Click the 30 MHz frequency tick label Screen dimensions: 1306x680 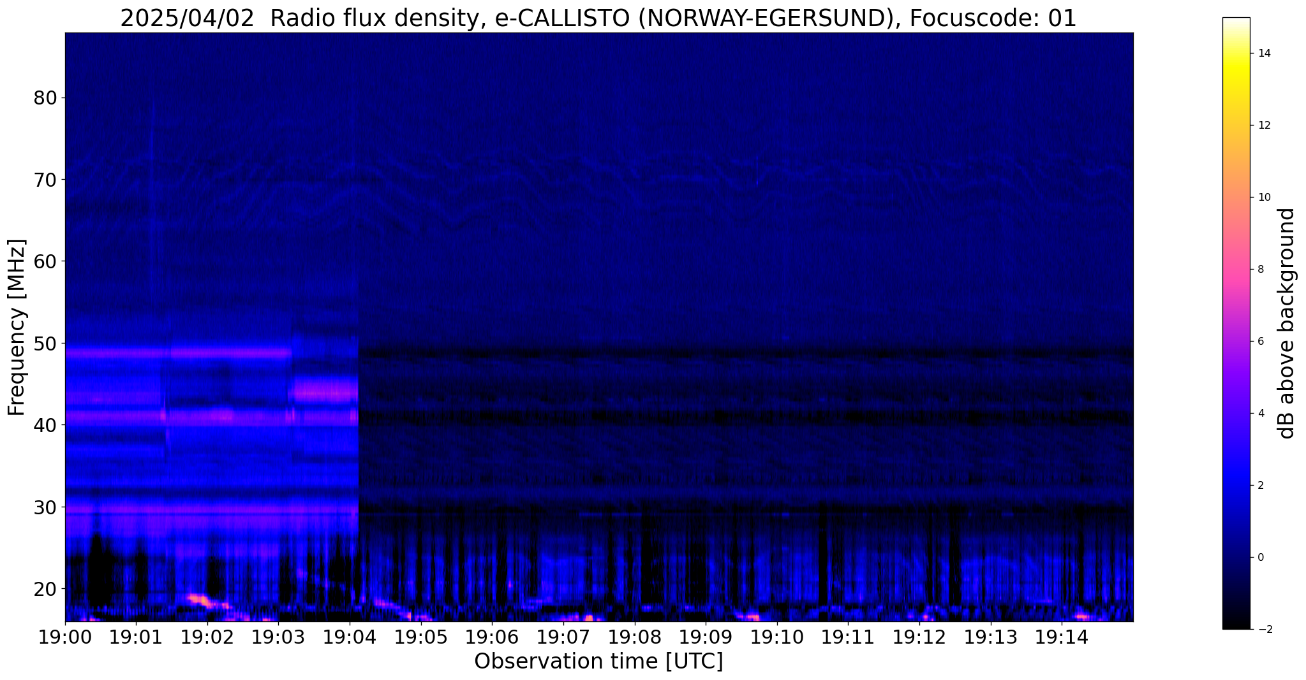[45, 507]
